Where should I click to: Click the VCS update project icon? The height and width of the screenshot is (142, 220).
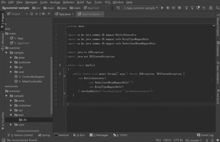(187, 8)
